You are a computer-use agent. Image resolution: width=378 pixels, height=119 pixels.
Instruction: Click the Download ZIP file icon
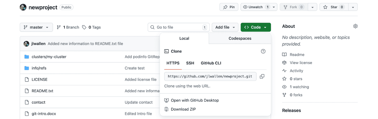coord(166,109)
